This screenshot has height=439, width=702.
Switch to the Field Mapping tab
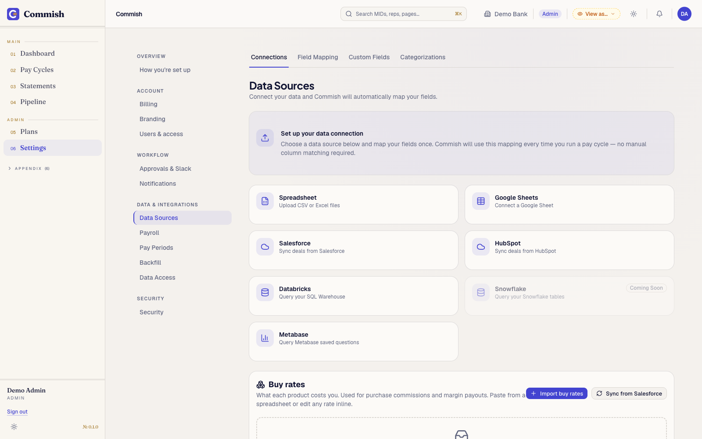(318, 57)
